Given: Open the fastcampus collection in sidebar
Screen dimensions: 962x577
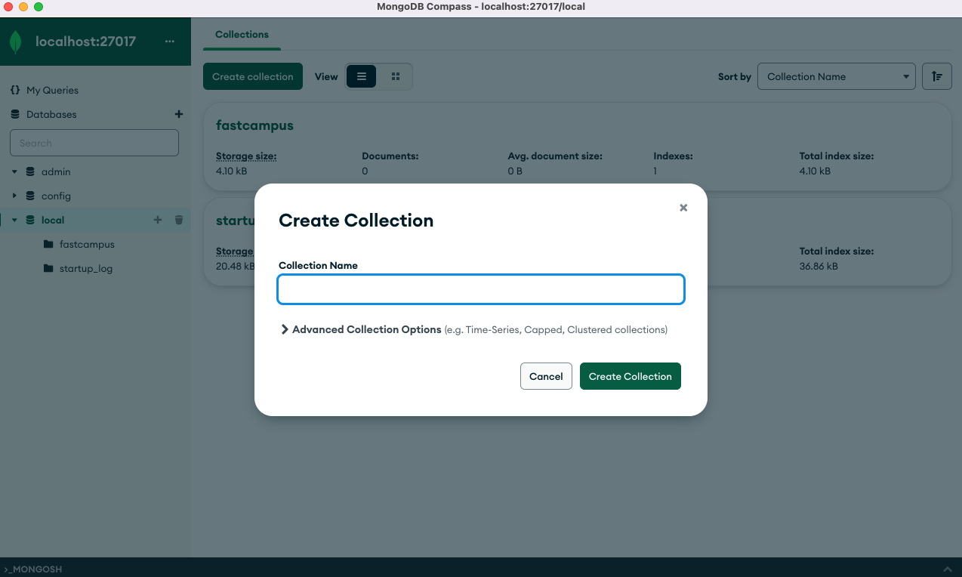Looking at the screenshot, I should (x=87, y=244).
